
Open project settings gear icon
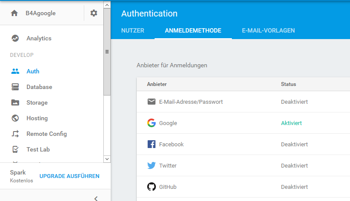(94, 13)
